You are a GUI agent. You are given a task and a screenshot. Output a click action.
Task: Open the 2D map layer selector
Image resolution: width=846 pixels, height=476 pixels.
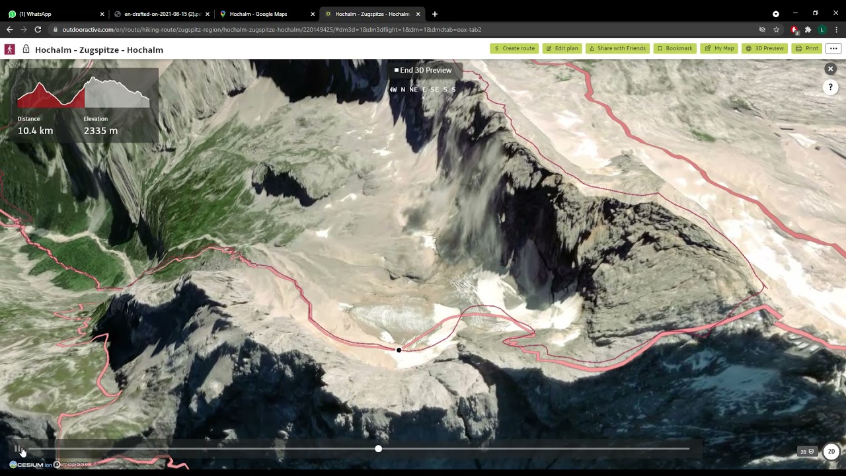tap(807, 452)
